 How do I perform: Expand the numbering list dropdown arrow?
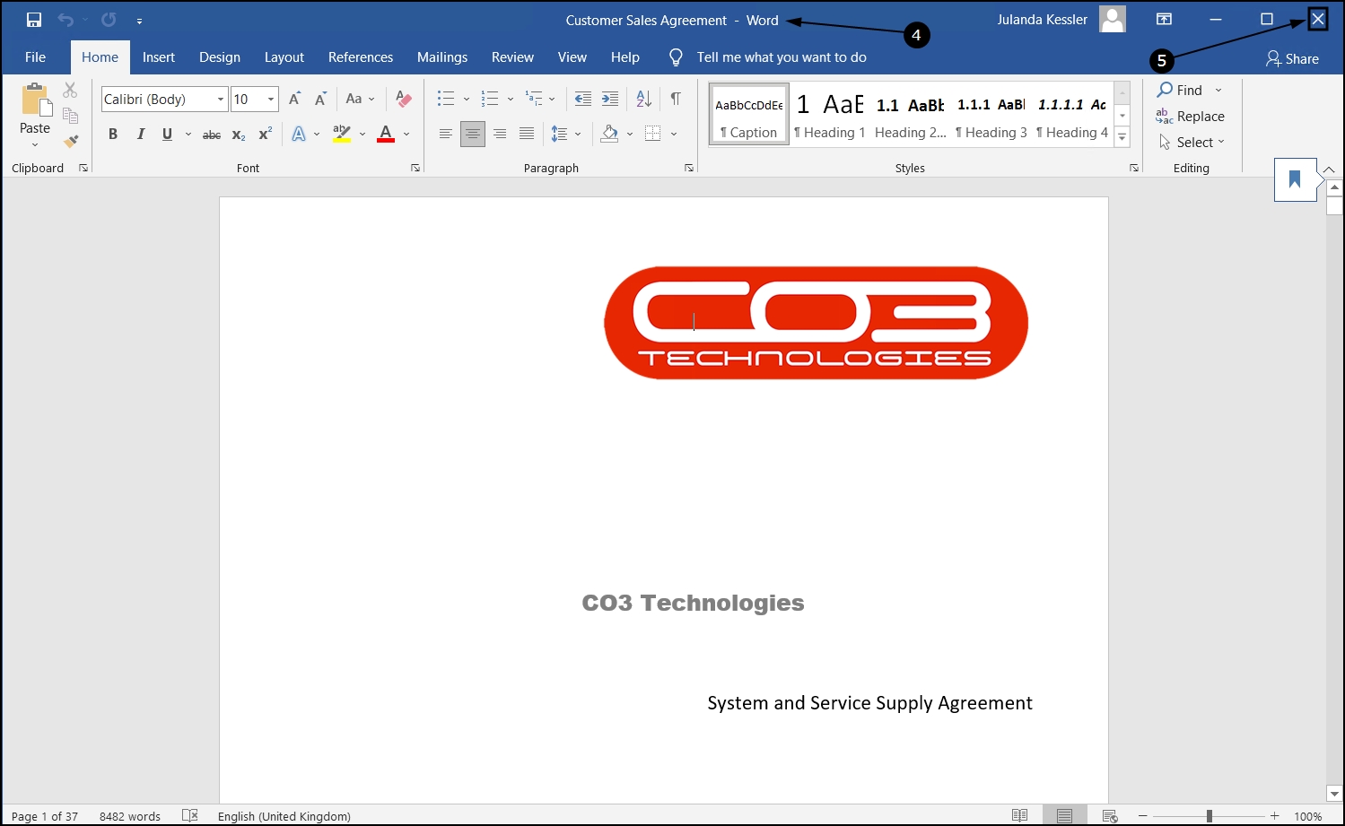coord(511,99)
